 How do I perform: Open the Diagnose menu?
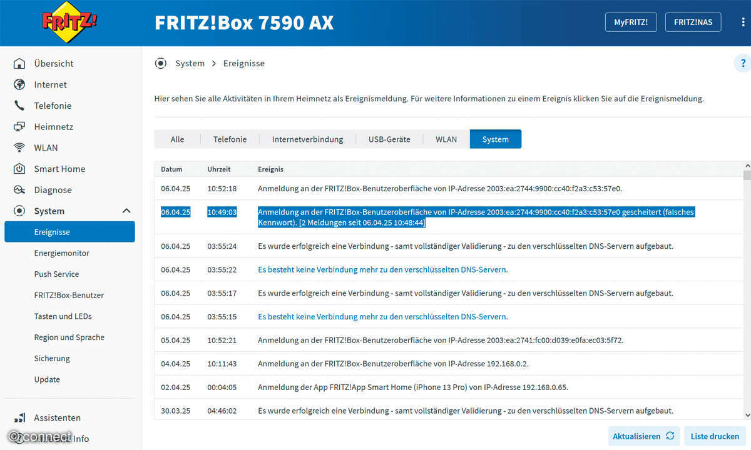[x=53, y=190]
